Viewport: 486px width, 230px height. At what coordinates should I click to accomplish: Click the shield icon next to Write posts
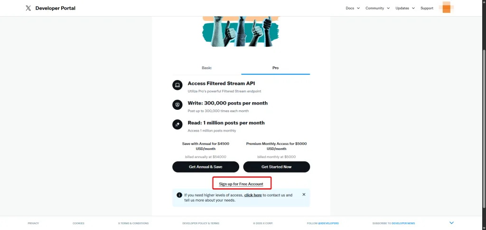(x=178, y=105)
